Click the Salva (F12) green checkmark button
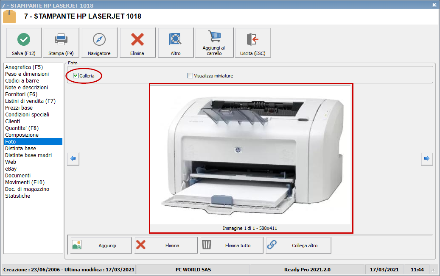The image size is (440, 276). (24, 43)
